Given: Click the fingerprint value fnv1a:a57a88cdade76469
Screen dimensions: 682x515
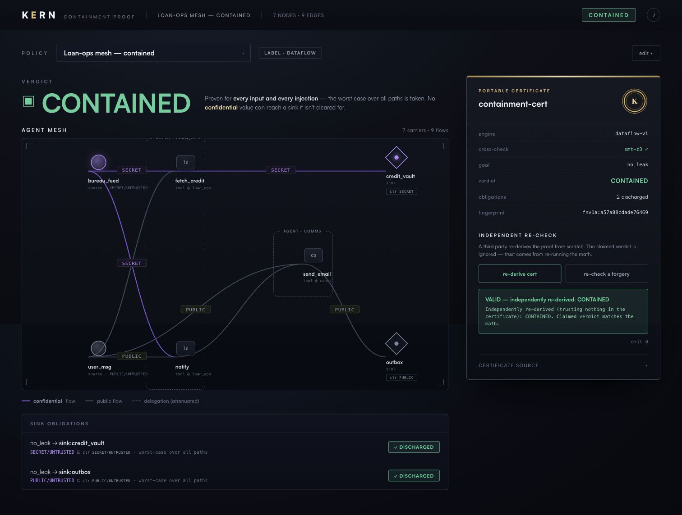Looking at the screenshot, I should click(x=615, y=212).
